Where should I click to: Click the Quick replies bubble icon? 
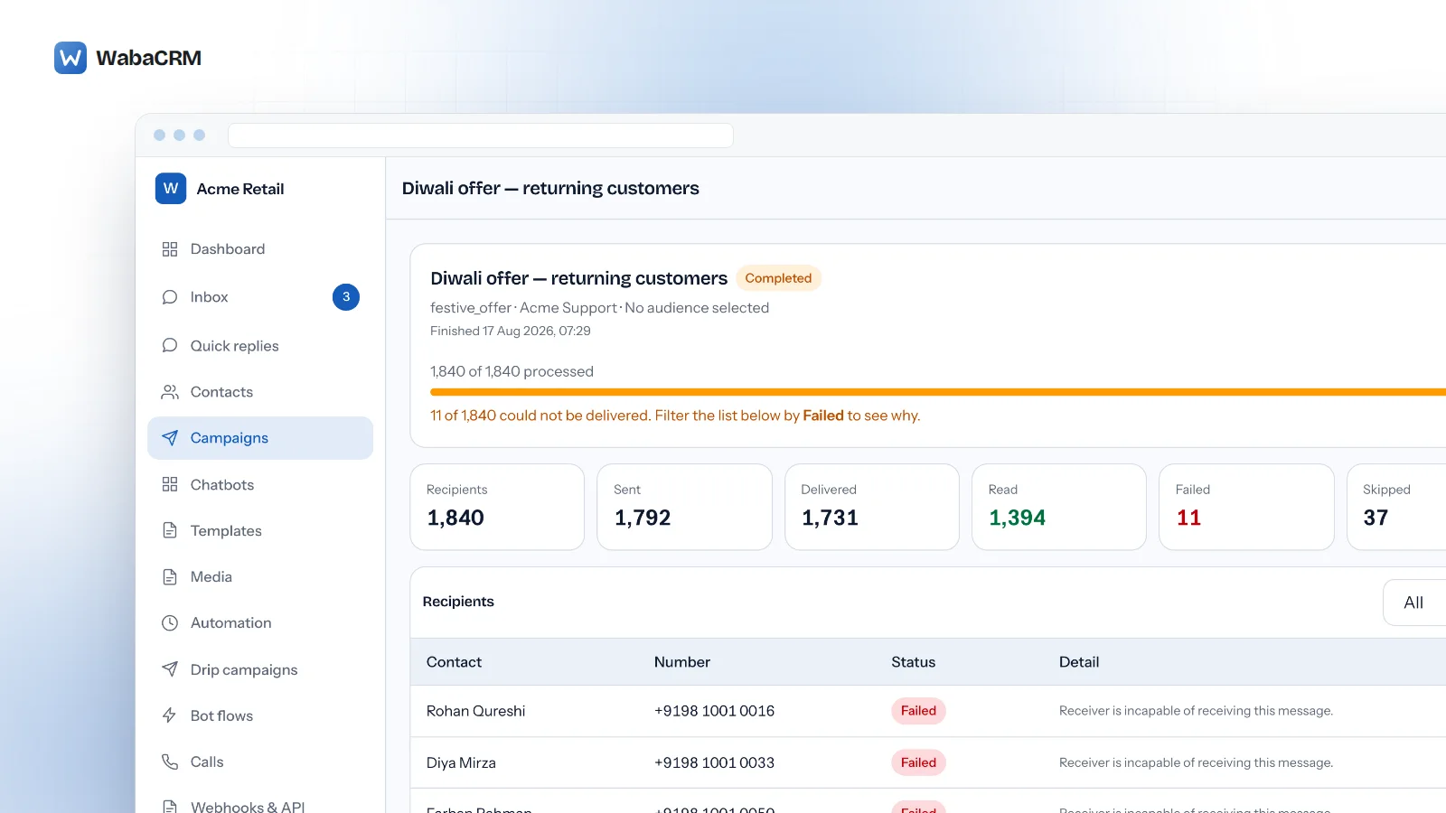tap(170, 345)
